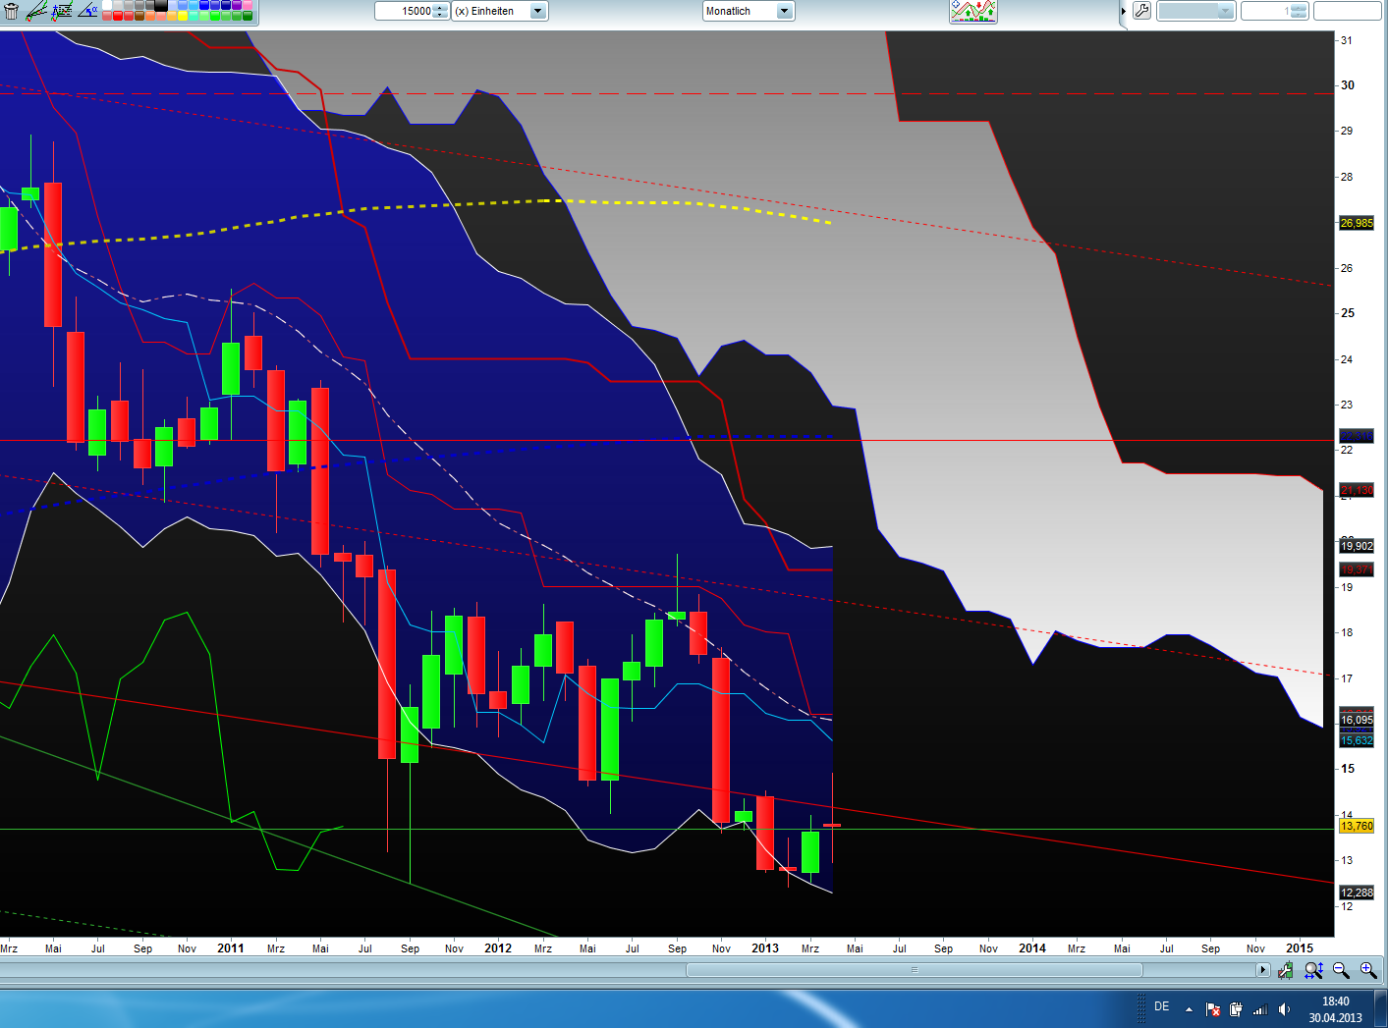
Task: Pick the aqua color swatch
Action: [x=194, y=16]
